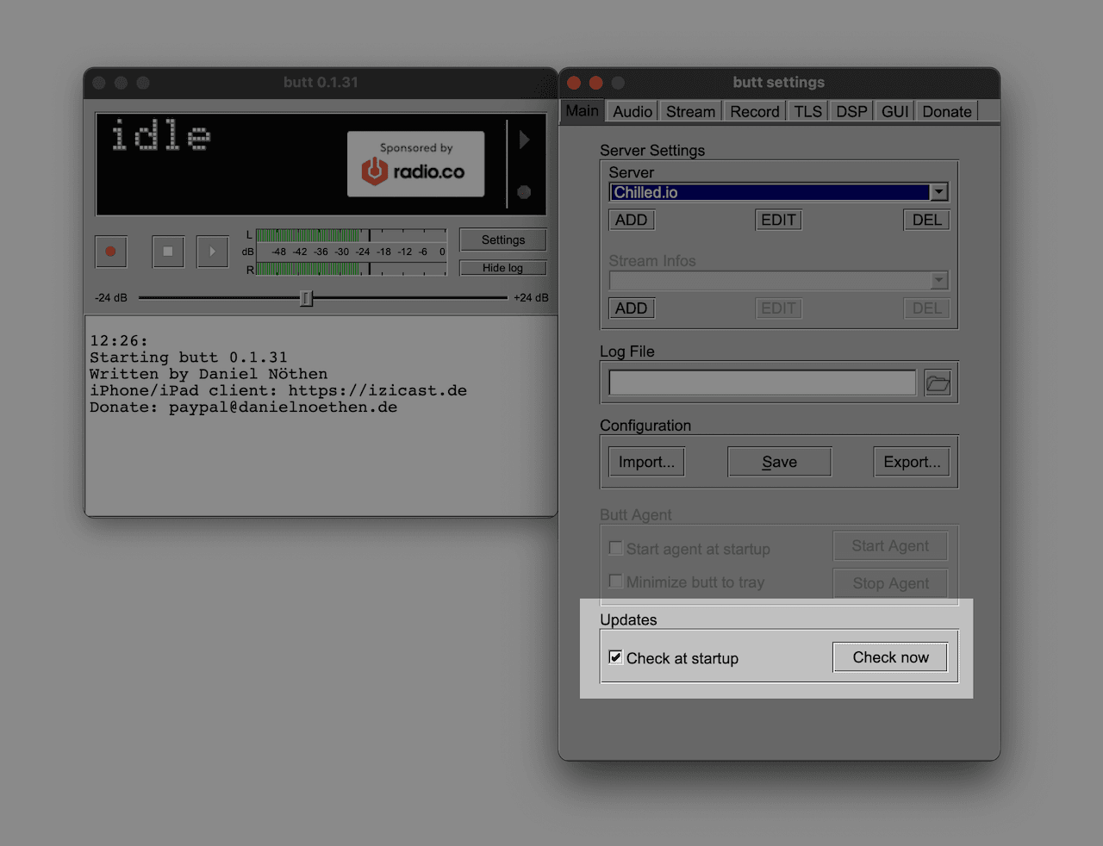This screenshot has height=846, width=1103.
Task: Click the display arrow icon beside sponsor
Action: click(x=524, y=140)
